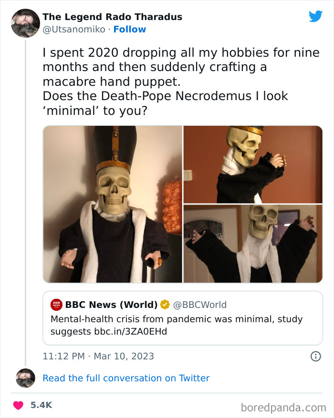Read the full conversation on Twitter
Screen dimensions: 334x418
(x=126, y=378)
